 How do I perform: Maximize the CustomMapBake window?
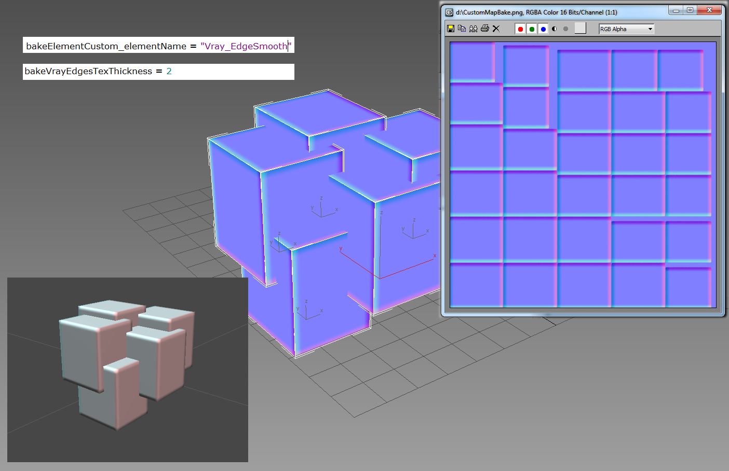[x=690, y=10]
